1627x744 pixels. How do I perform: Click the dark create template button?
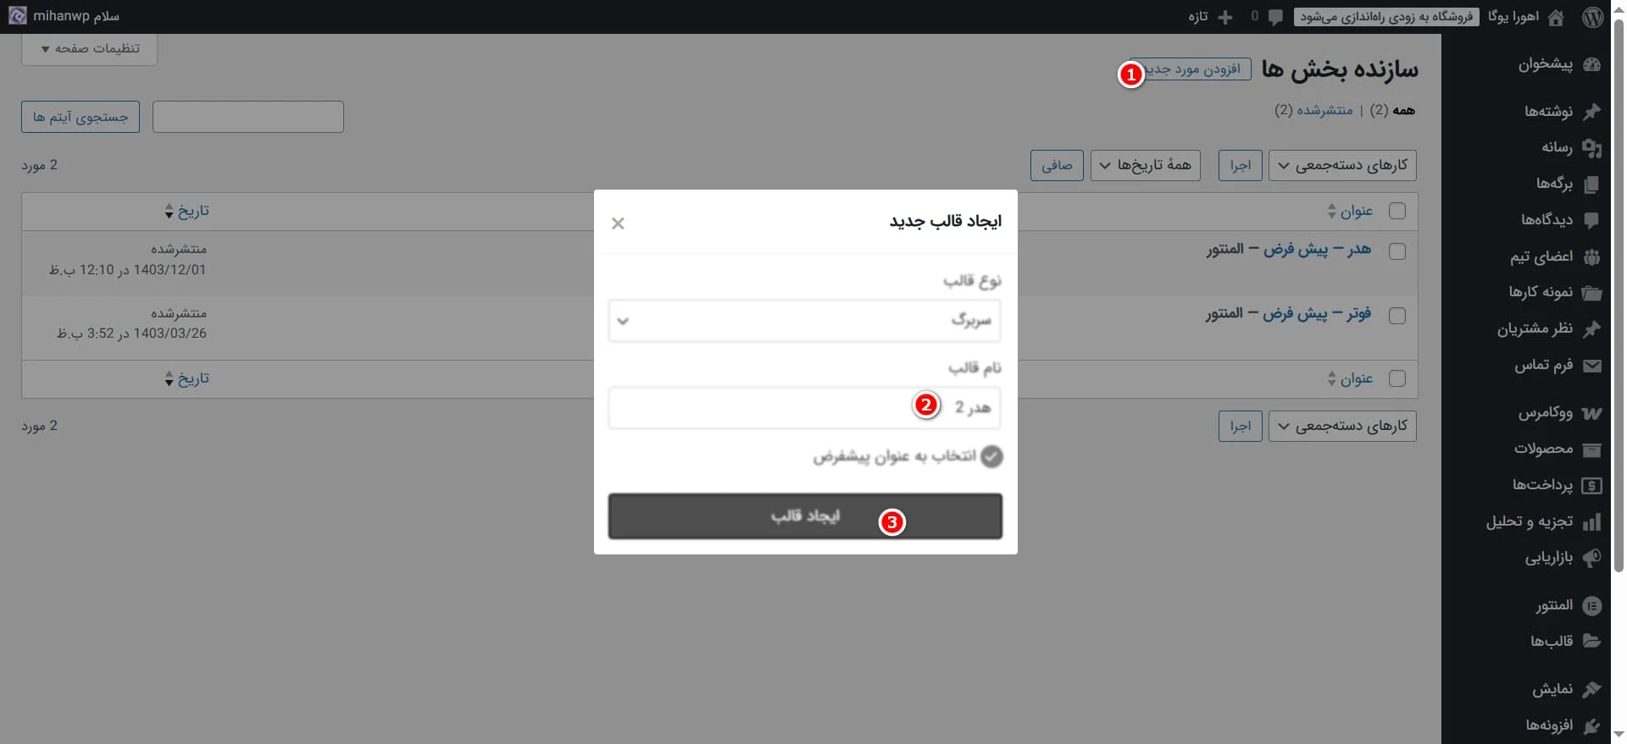click(804, 516)
